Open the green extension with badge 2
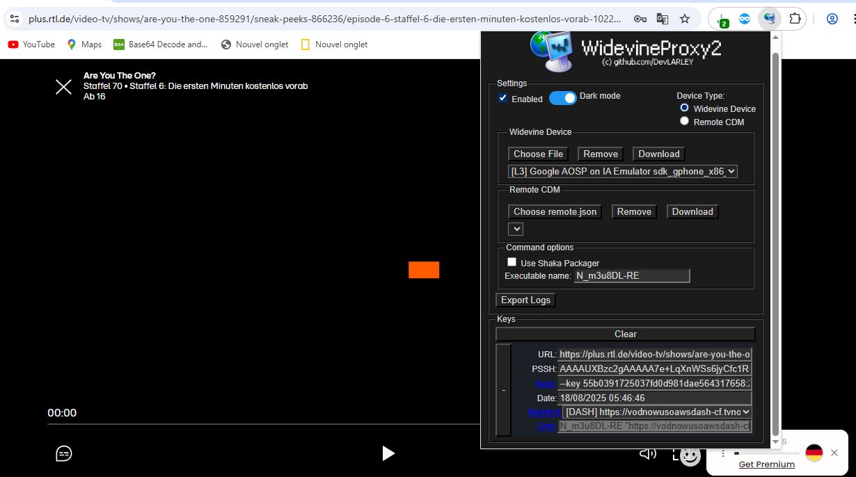This screenshot has width=856, height=477. coord(722,19)
